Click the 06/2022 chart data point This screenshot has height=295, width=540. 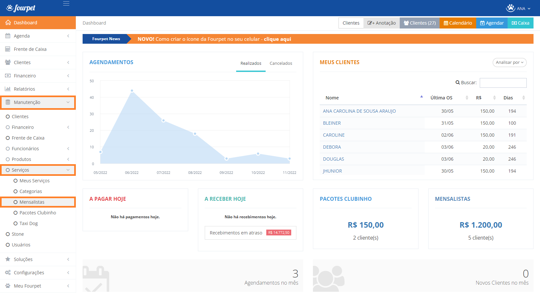(x=132, y=91)
